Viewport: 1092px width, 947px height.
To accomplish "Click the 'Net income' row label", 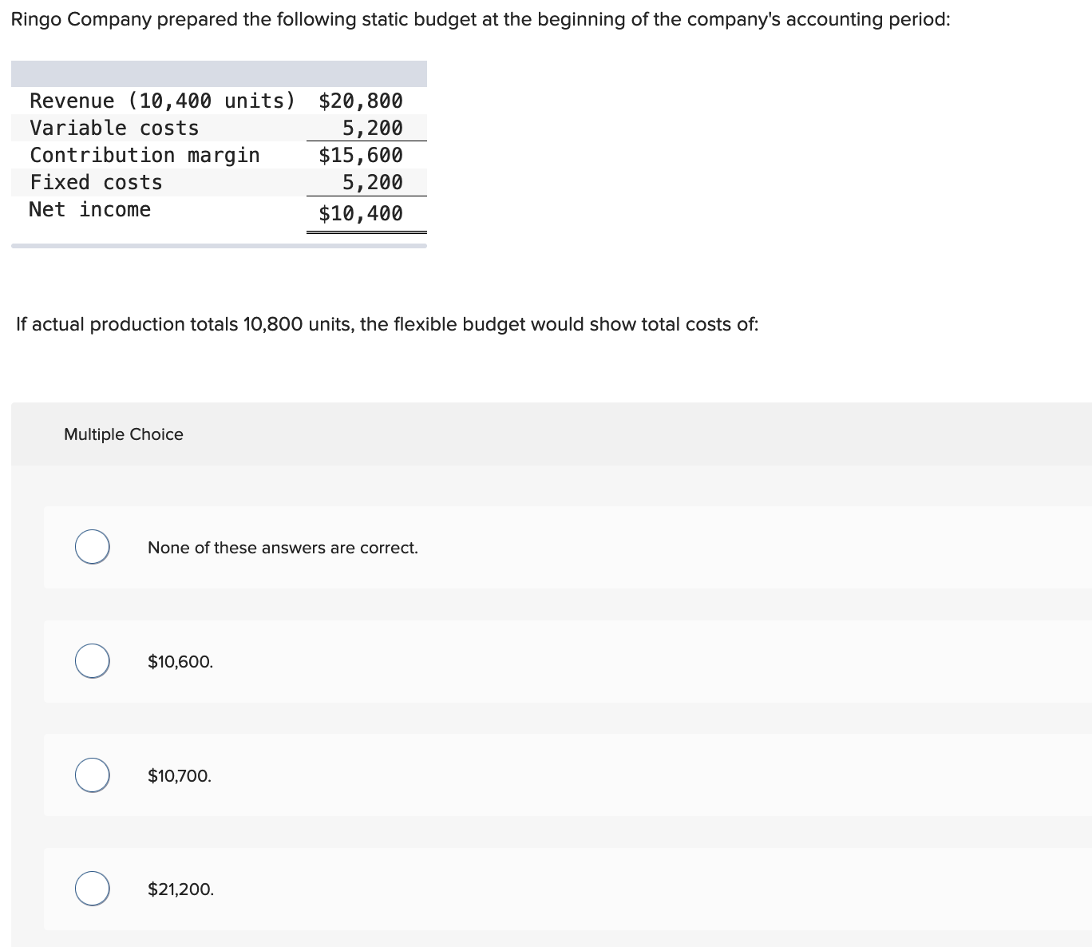I will point(89,209).
